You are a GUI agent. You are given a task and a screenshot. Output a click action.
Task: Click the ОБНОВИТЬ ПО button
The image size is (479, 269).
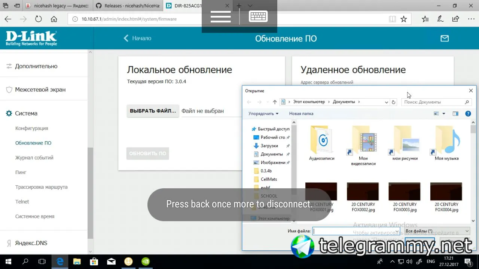147,154
